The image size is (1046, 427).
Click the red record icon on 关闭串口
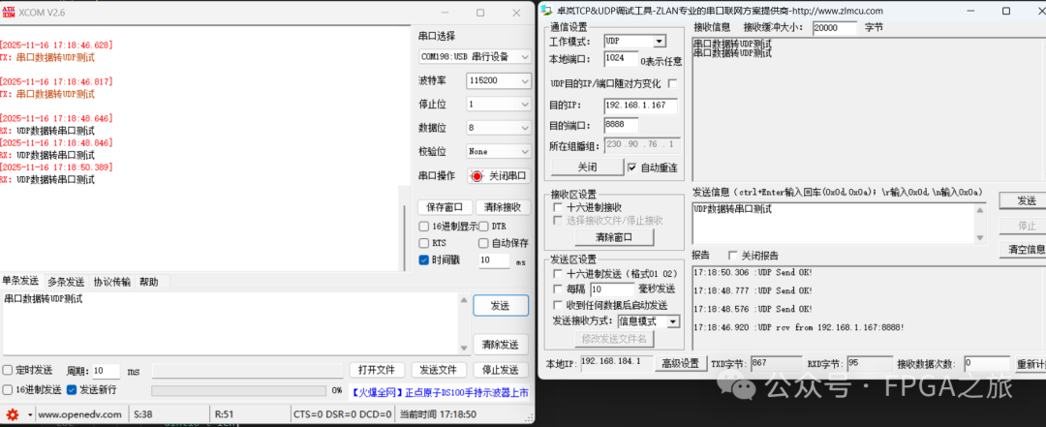click(x=477, y=176)
